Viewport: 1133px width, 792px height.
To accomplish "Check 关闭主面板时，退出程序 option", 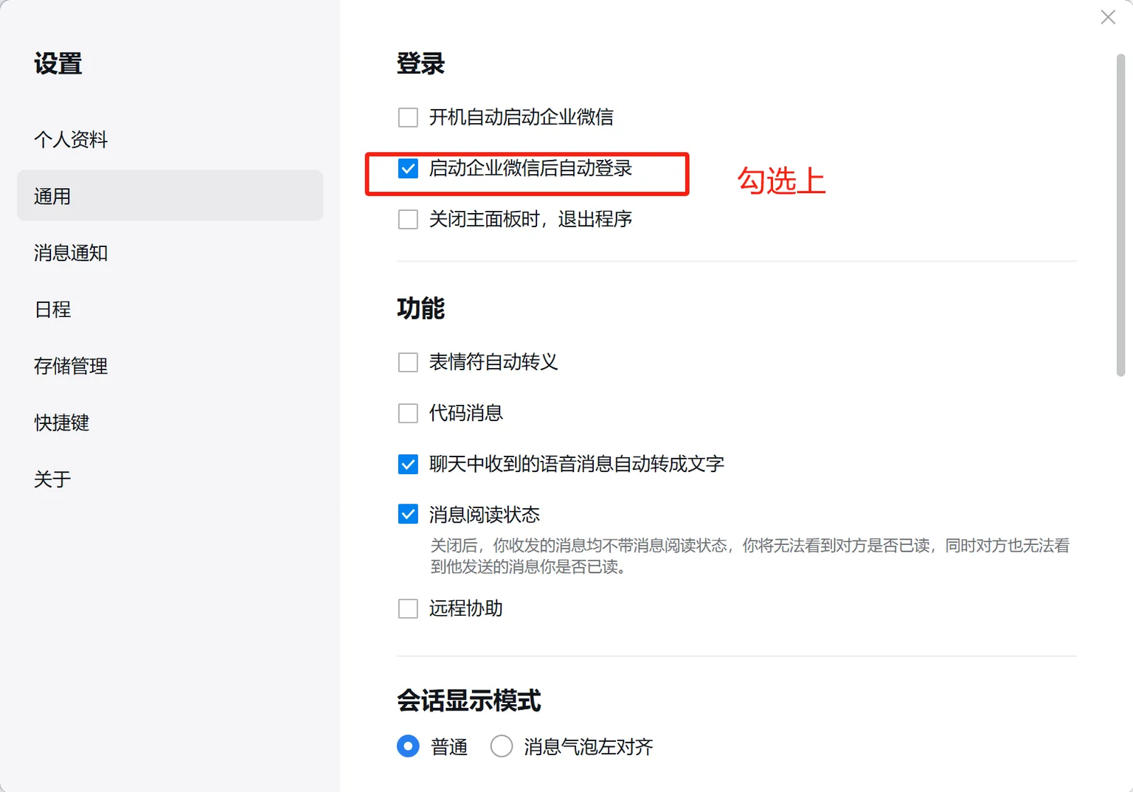I will 408,219.
